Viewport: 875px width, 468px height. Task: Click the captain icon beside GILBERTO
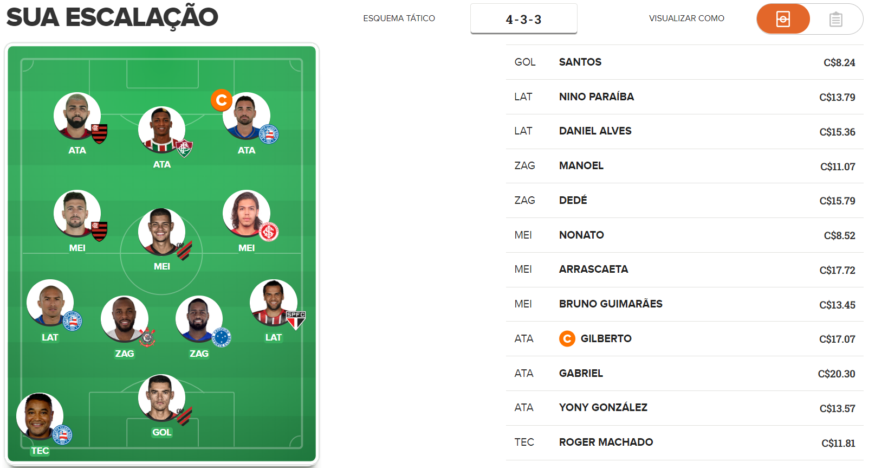(567, 339)
